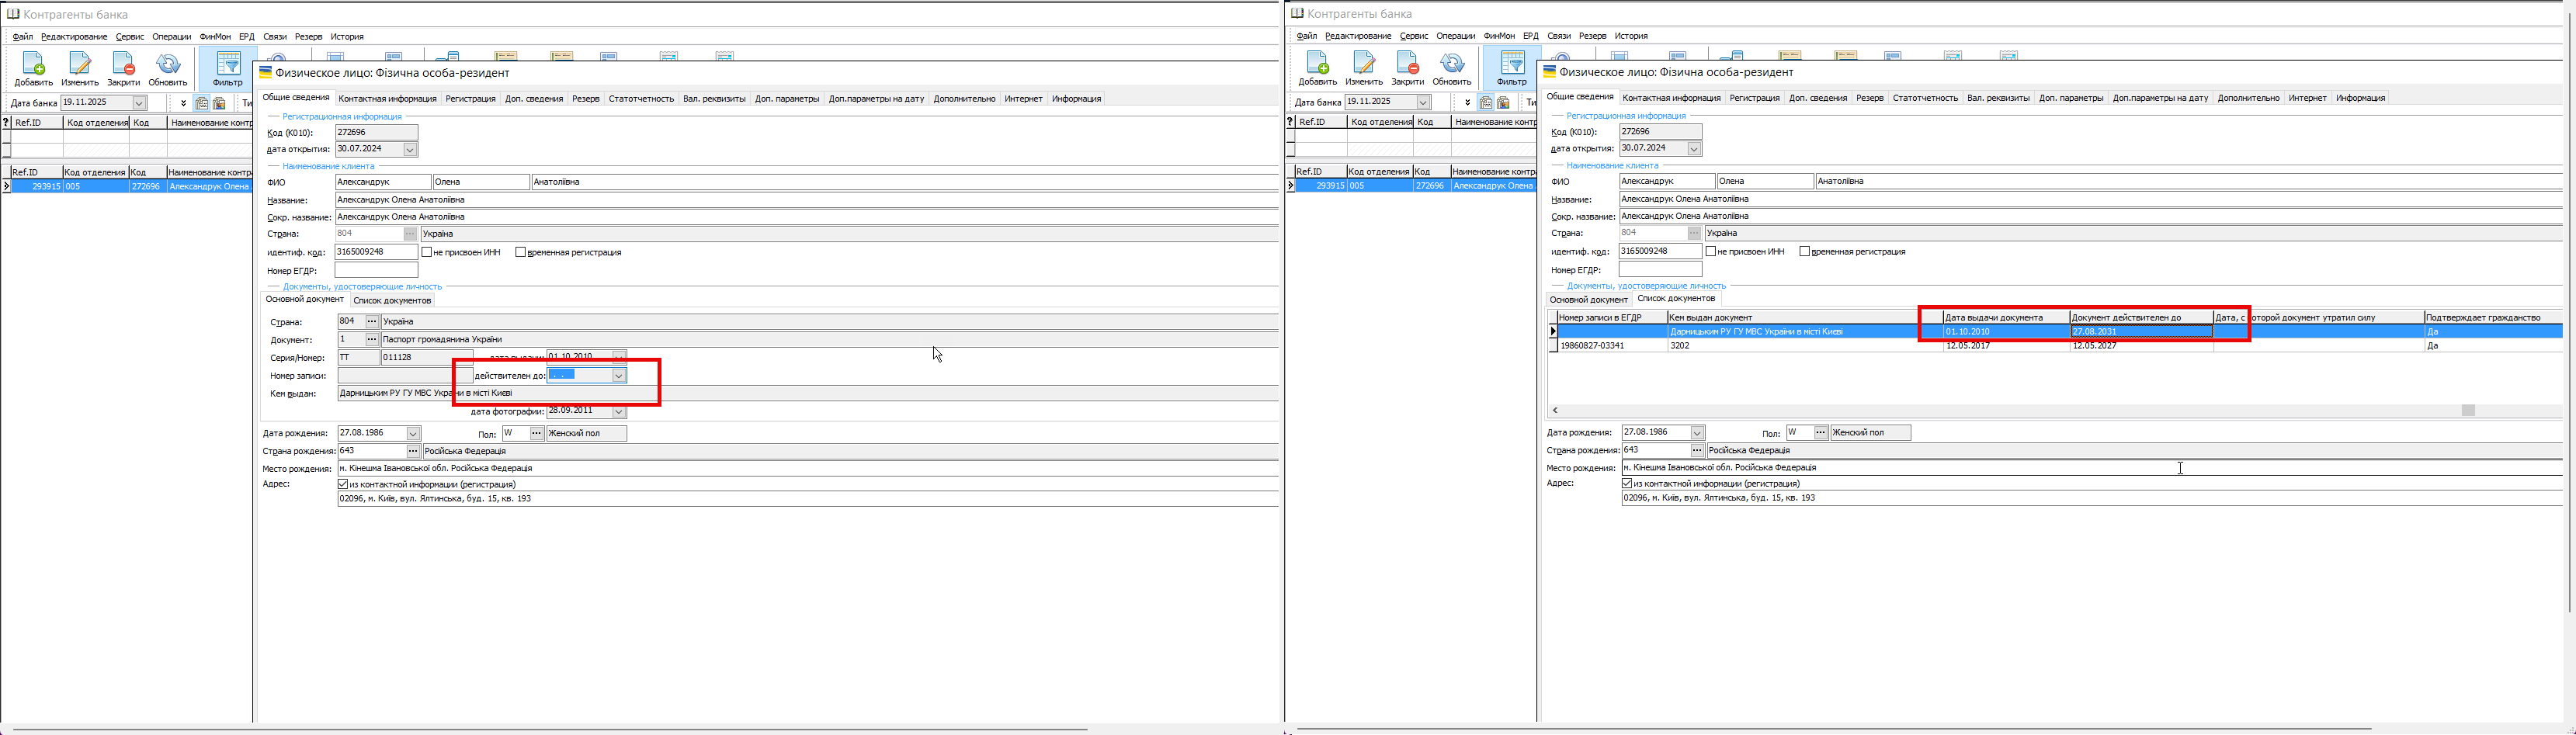Viewport: 2576px width, 735px height.
Task: Open the Дата банка date dropdown, left window
Action: (x=140, y=103)
